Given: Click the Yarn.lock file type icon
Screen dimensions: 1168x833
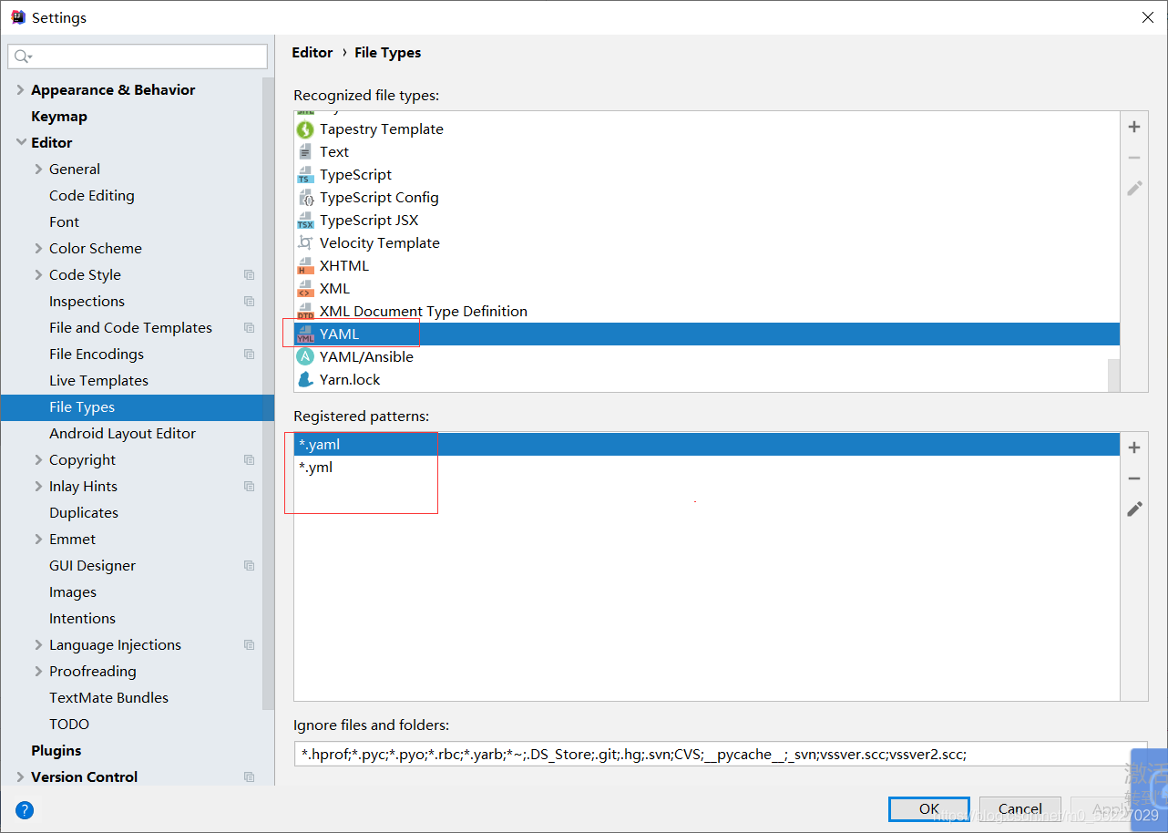Looking at the screenshot, I should coord(305,380).
